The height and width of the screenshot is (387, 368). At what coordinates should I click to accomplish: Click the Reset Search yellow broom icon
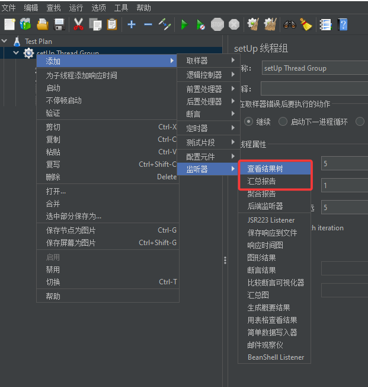pyautogui.click(x=306, y=24)
